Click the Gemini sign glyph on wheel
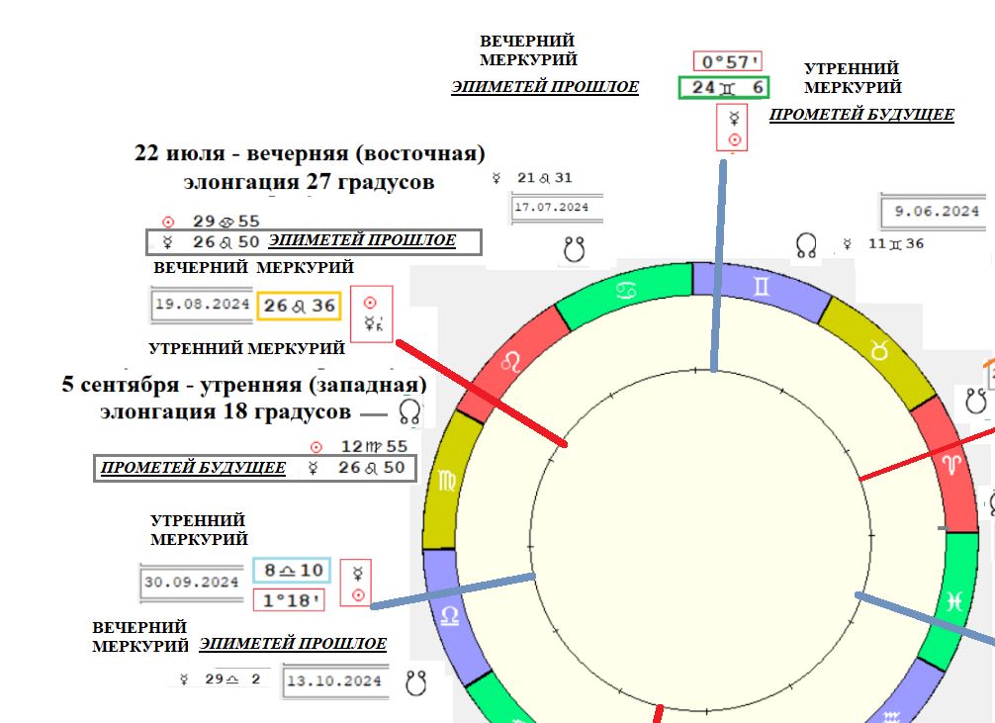This screenshot has width=995, height=723. coord(761,287)
